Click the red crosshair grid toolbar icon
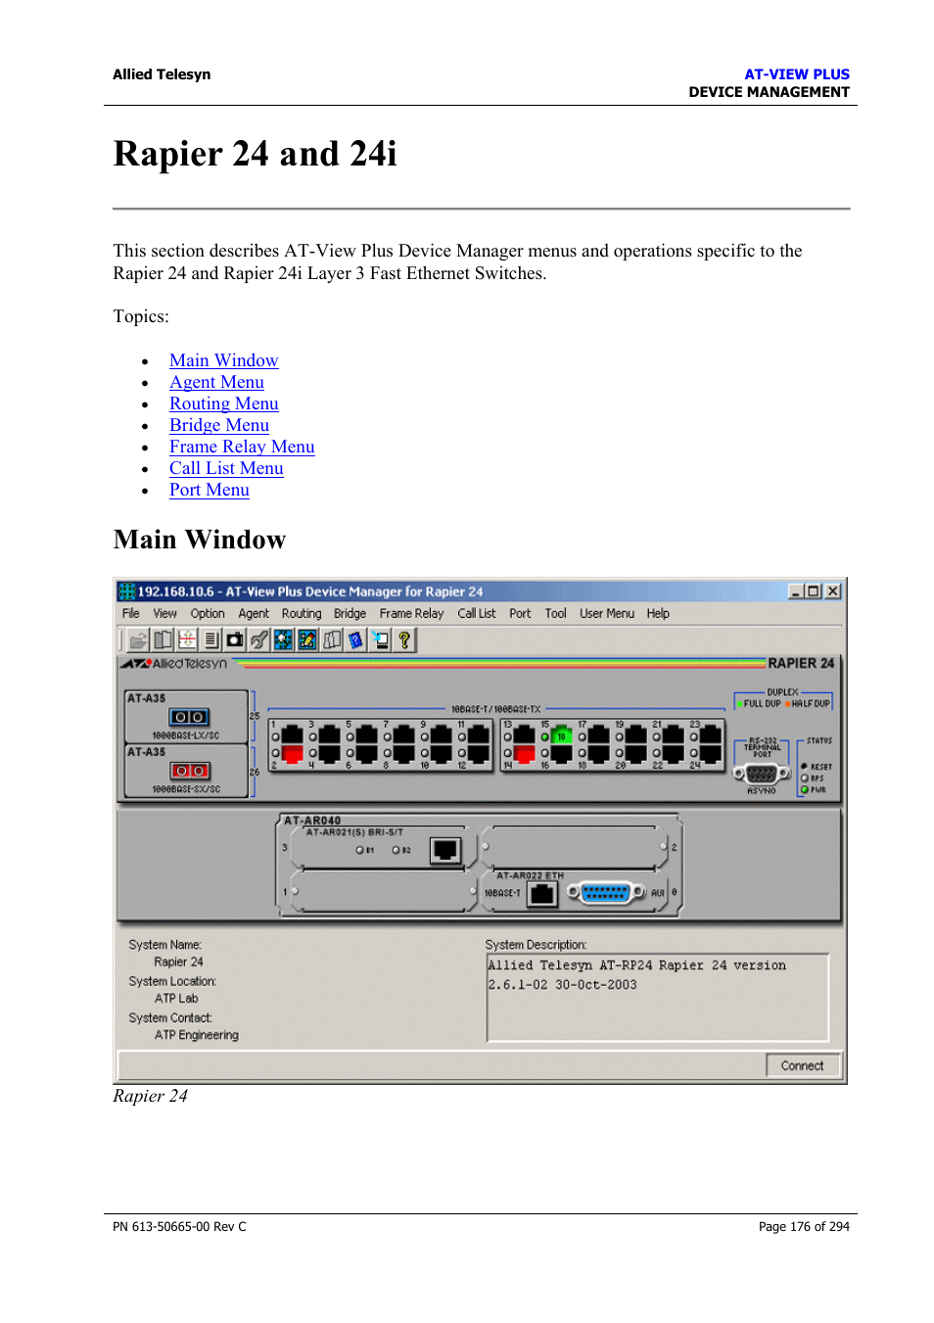 (187, 640)
